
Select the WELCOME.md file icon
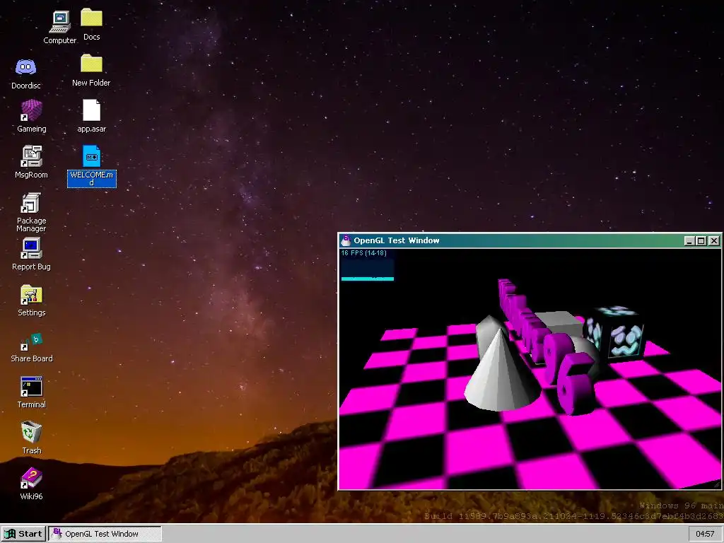pyautogui.click(x=91, y=156)
